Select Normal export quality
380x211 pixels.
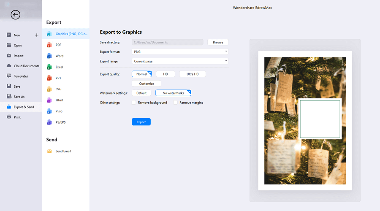pyautogui.click(x=142, y=74)
